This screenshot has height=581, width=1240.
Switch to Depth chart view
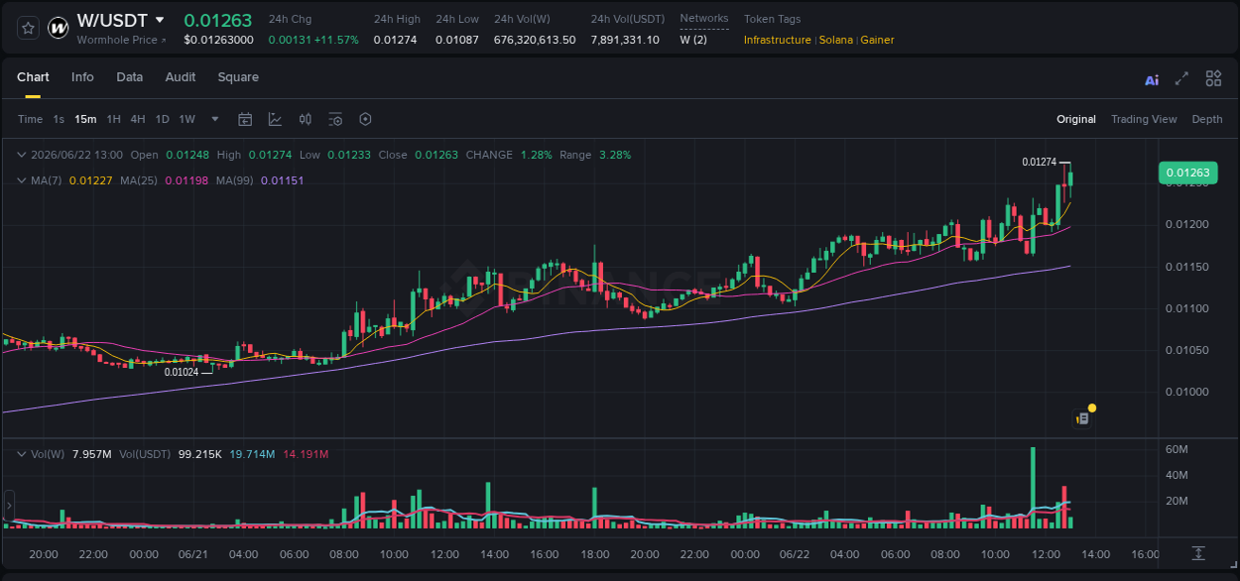coord(1207,119)
